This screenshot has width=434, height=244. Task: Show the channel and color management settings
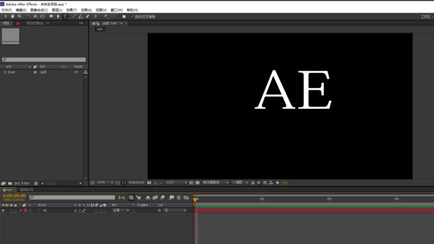click(x=162, y=183)
